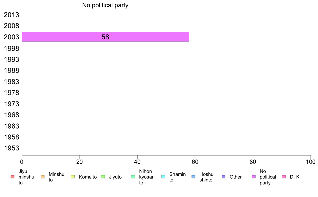Click the 100 tick on the x-axis

(311, 162)
